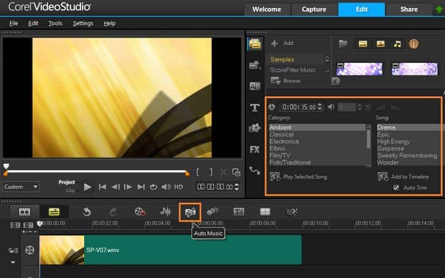The height and width of the screenshot is (278, 445).
Task: Toggle the repeat playback button
Action: [x=153, y=187]
